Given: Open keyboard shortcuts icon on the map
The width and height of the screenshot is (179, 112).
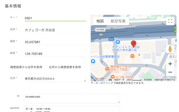Looking at the screenshot, I should (110, 80).
